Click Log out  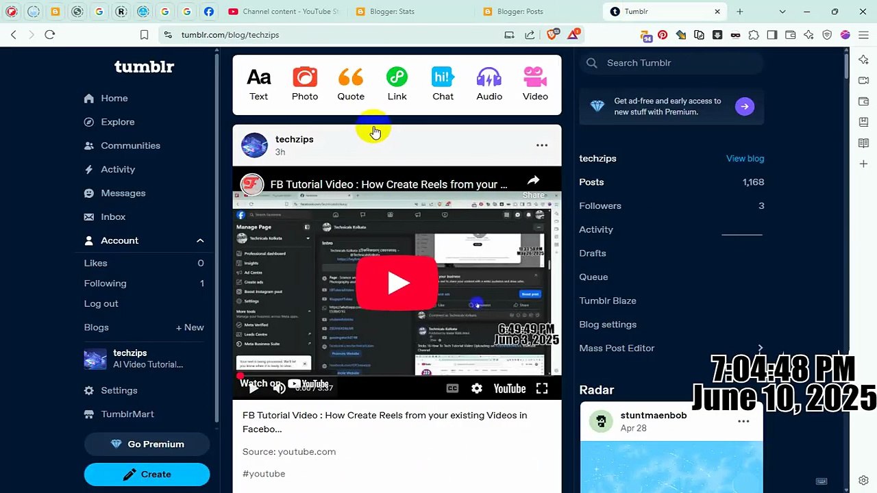pos(101,303)
